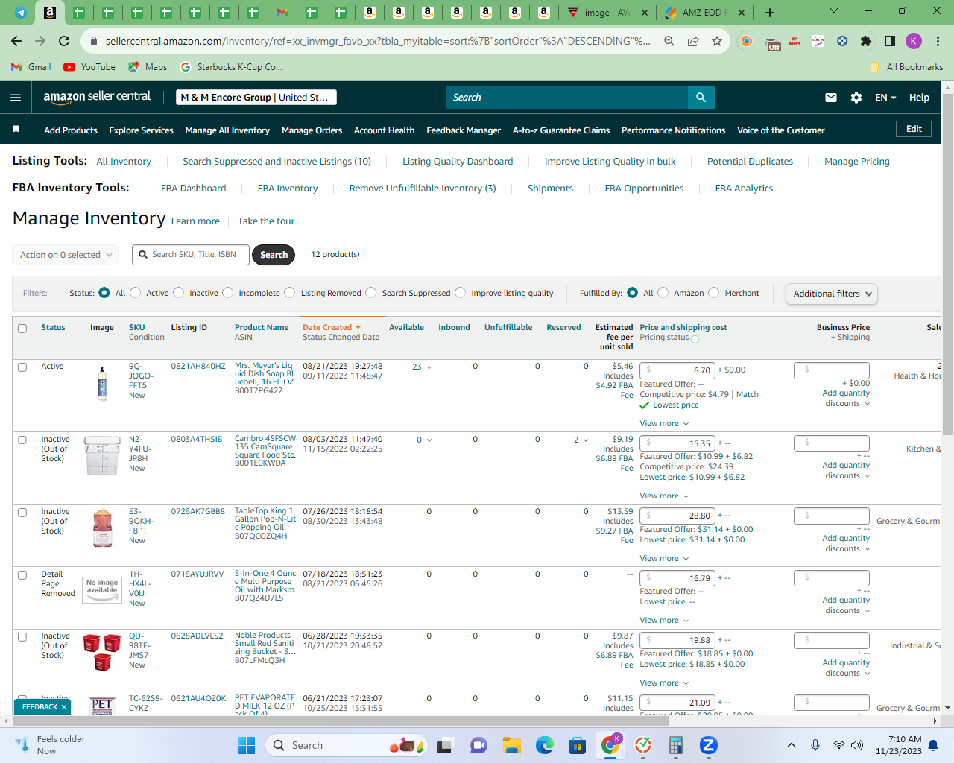
Task: Click the header search magnifier button
Action: point(701,98)
